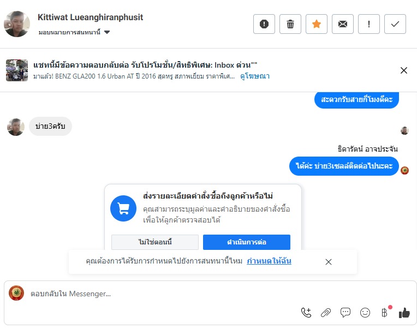417x329 pixels.
Task: Click the Messenger reply text field
Action: 164,294
